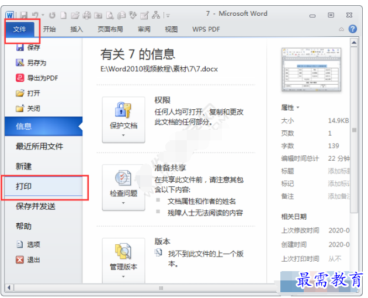Open the 文件 tab
368x298 pixels.
[x=19, y=29]
